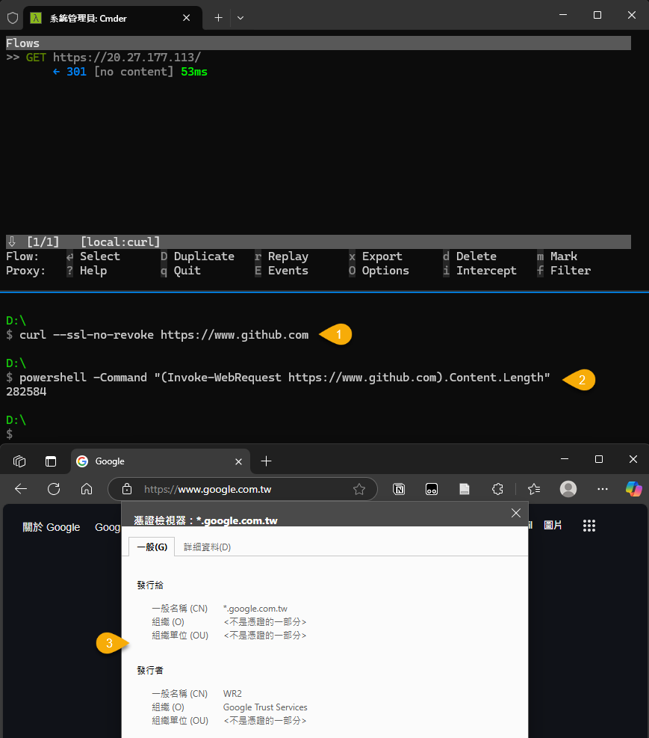Viewport: 649px width, 738px height.
Task: Go to the browser Home page
Action: click(87, 489)
